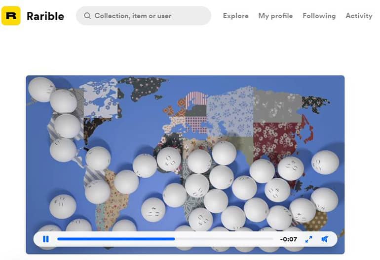
Task: Click the pink striped Scandinavia map patch
Action: [196, 99]
